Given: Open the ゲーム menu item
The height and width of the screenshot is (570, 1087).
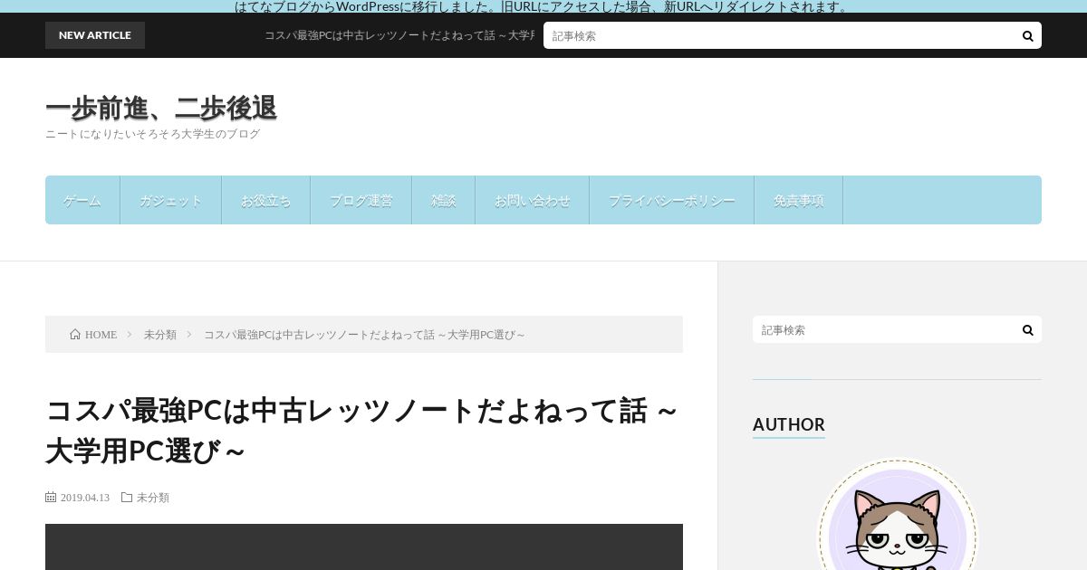Looking at the screenshot, I should pyautogui.click(x=82, y=200).
